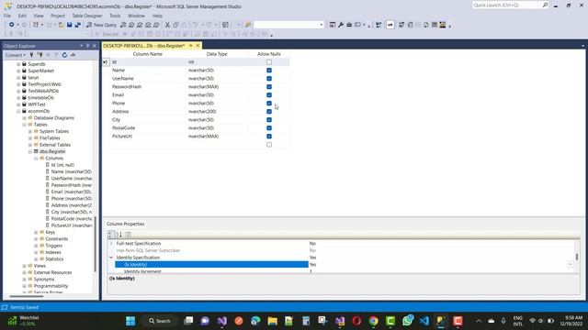Click the taskbar Search box
The image size is (588, 330).
point(160,321)
